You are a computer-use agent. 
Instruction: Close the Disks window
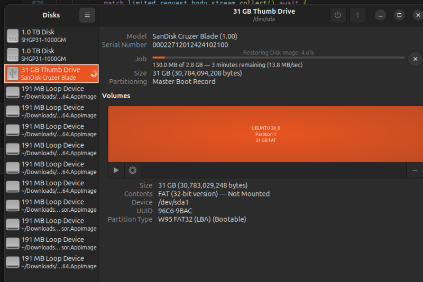tap(418, 15)
